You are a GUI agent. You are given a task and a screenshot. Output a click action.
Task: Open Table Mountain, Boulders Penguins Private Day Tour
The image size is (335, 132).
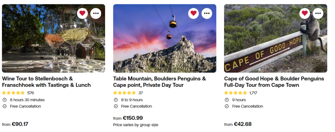159,82
